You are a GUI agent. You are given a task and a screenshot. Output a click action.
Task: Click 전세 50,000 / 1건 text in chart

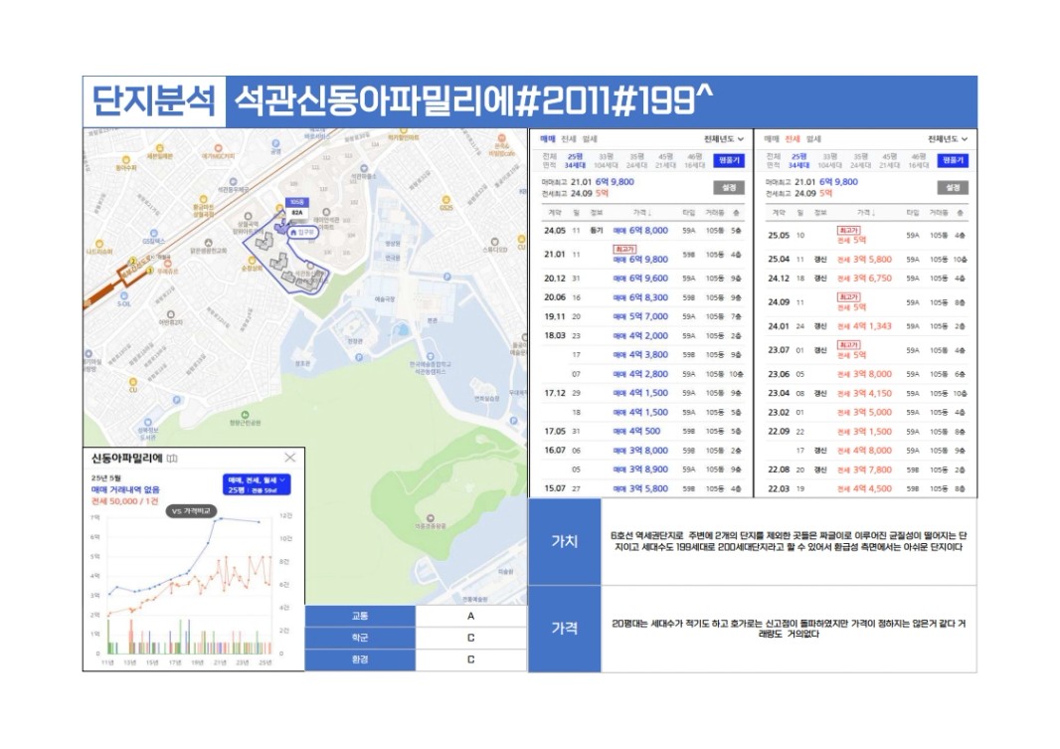(x=125, y=501)
